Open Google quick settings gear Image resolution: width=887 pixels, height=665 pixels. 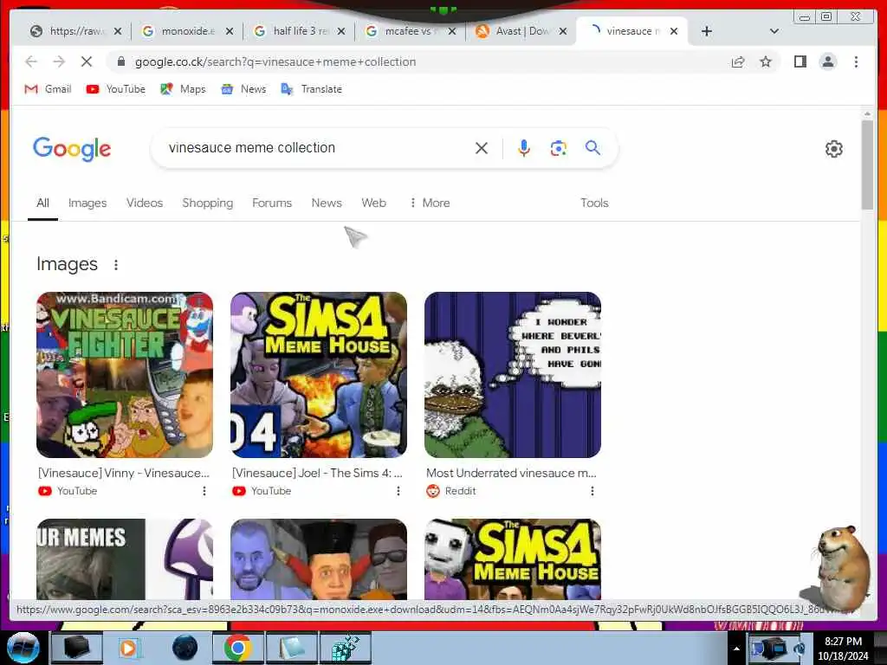pyautogui.click(x=834, y=149)
